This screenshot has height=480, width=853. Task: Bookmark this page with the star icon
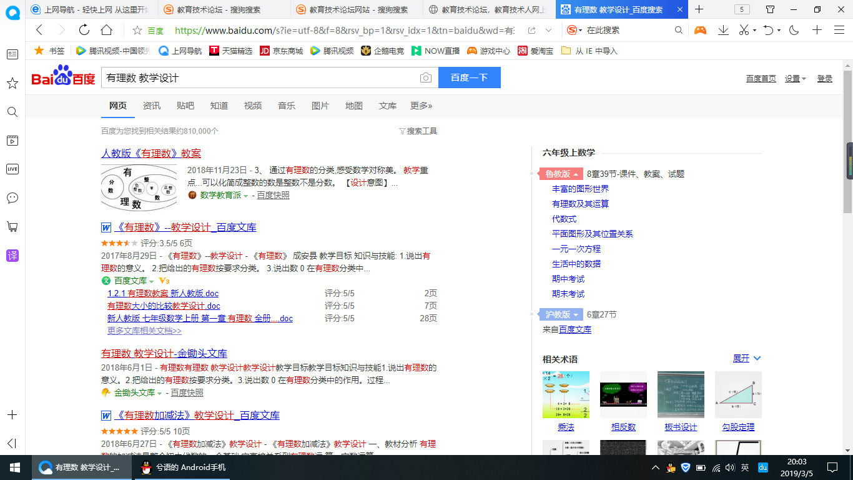(137, 30)
